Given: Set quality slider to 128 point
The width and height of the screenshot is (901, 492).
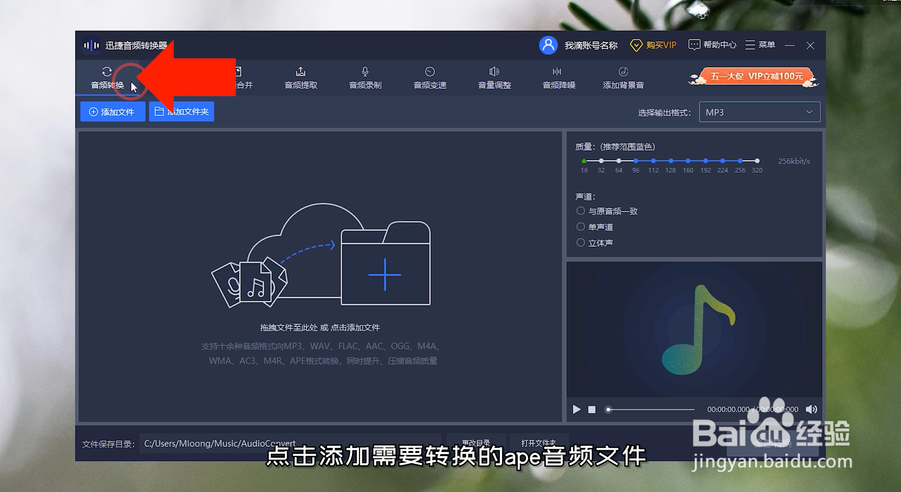Looking at the screenshot, I should 671,161.
